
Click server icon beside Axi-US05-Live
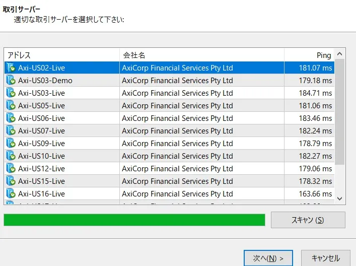(x=11, y=105)
